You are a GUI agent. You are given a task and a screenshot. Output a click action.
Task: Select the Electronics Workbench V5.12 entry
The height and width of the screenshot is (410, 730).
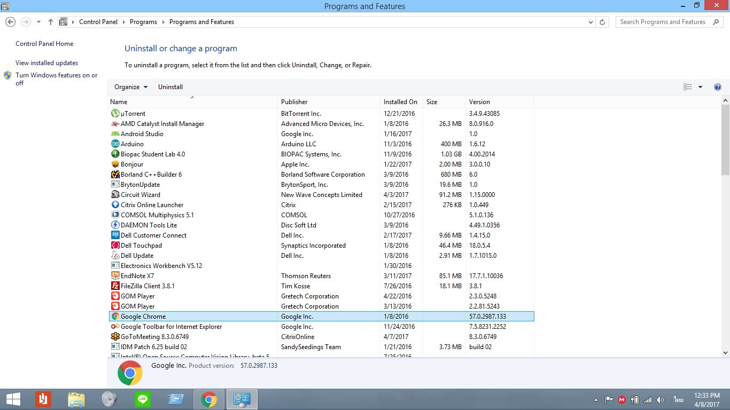[321, 266]
